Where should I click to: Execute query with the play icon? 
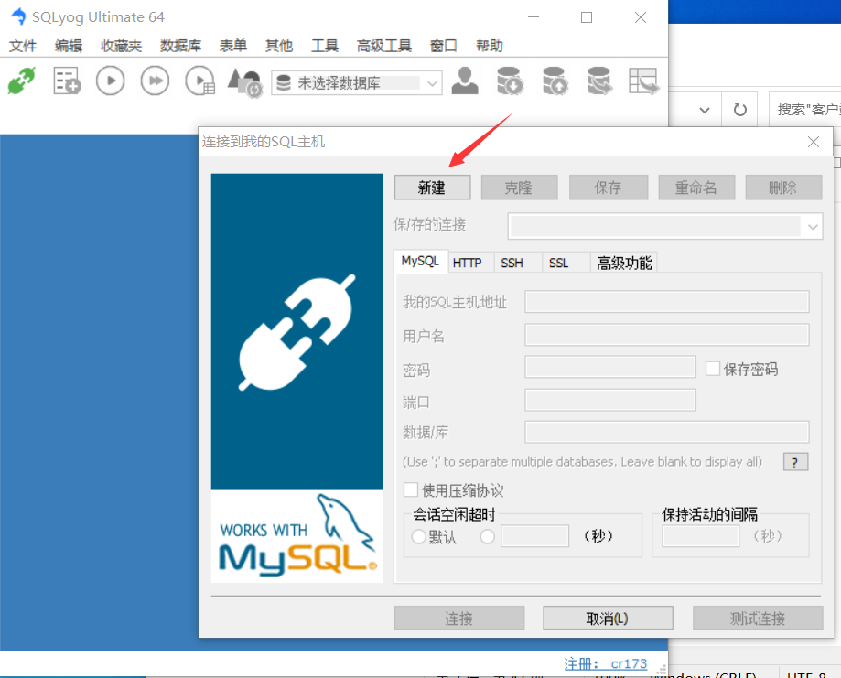pos(110,81)
